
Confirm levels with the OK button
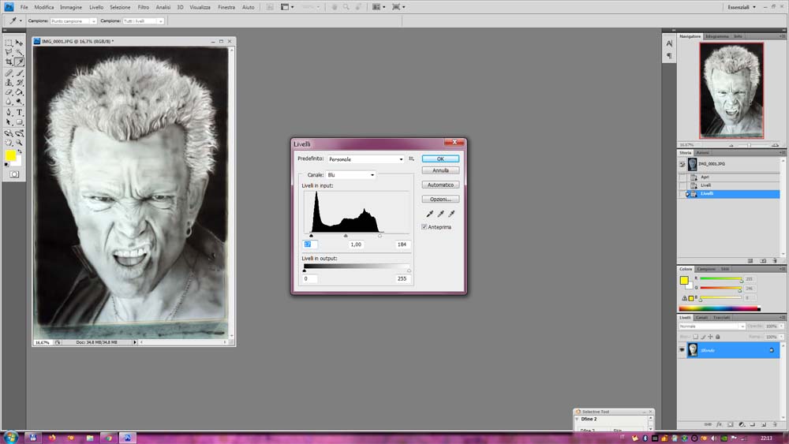440,159
